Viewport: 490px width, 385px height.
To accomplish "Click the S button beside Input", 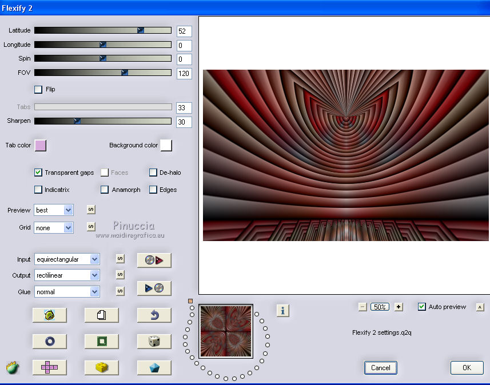I will coord(120,259).
